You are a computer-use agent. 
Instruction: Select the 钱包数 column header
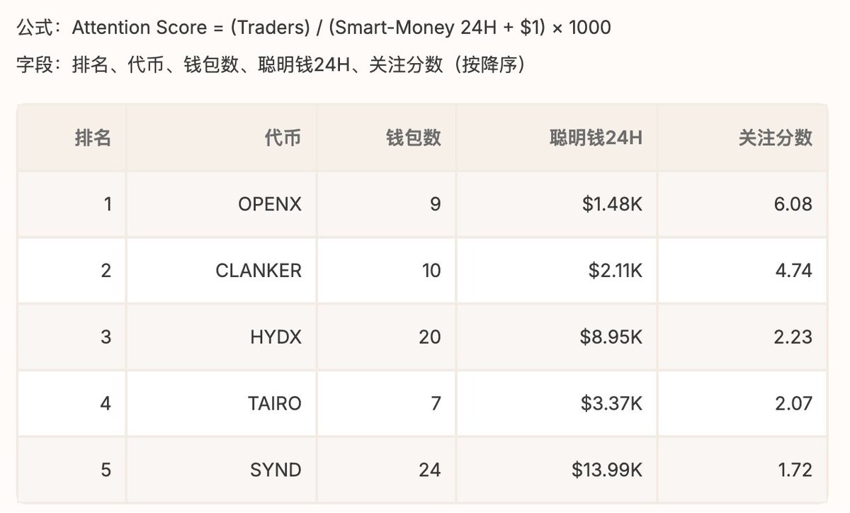pos(413,137)
